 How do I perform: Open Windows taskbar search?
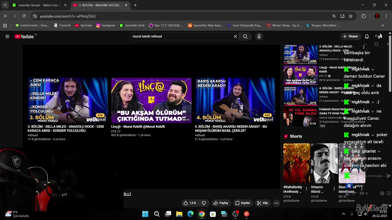click(157, 214)
